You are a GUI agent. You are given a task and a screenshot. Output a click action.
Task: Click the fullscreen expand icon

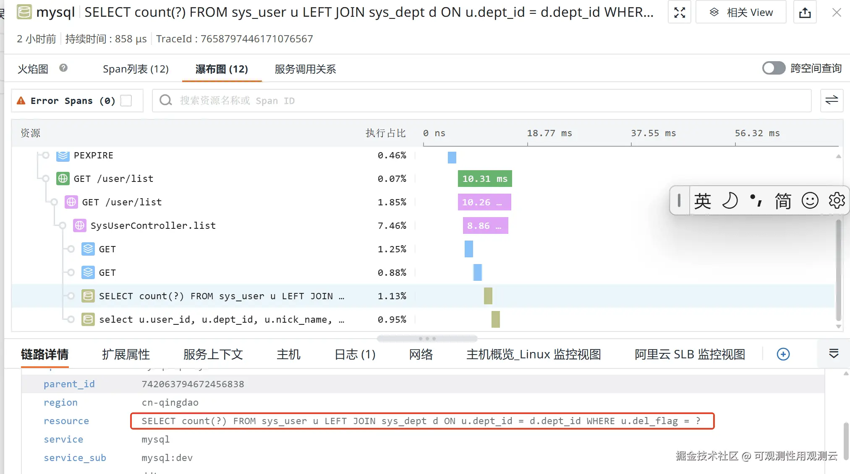pos(679,13)
